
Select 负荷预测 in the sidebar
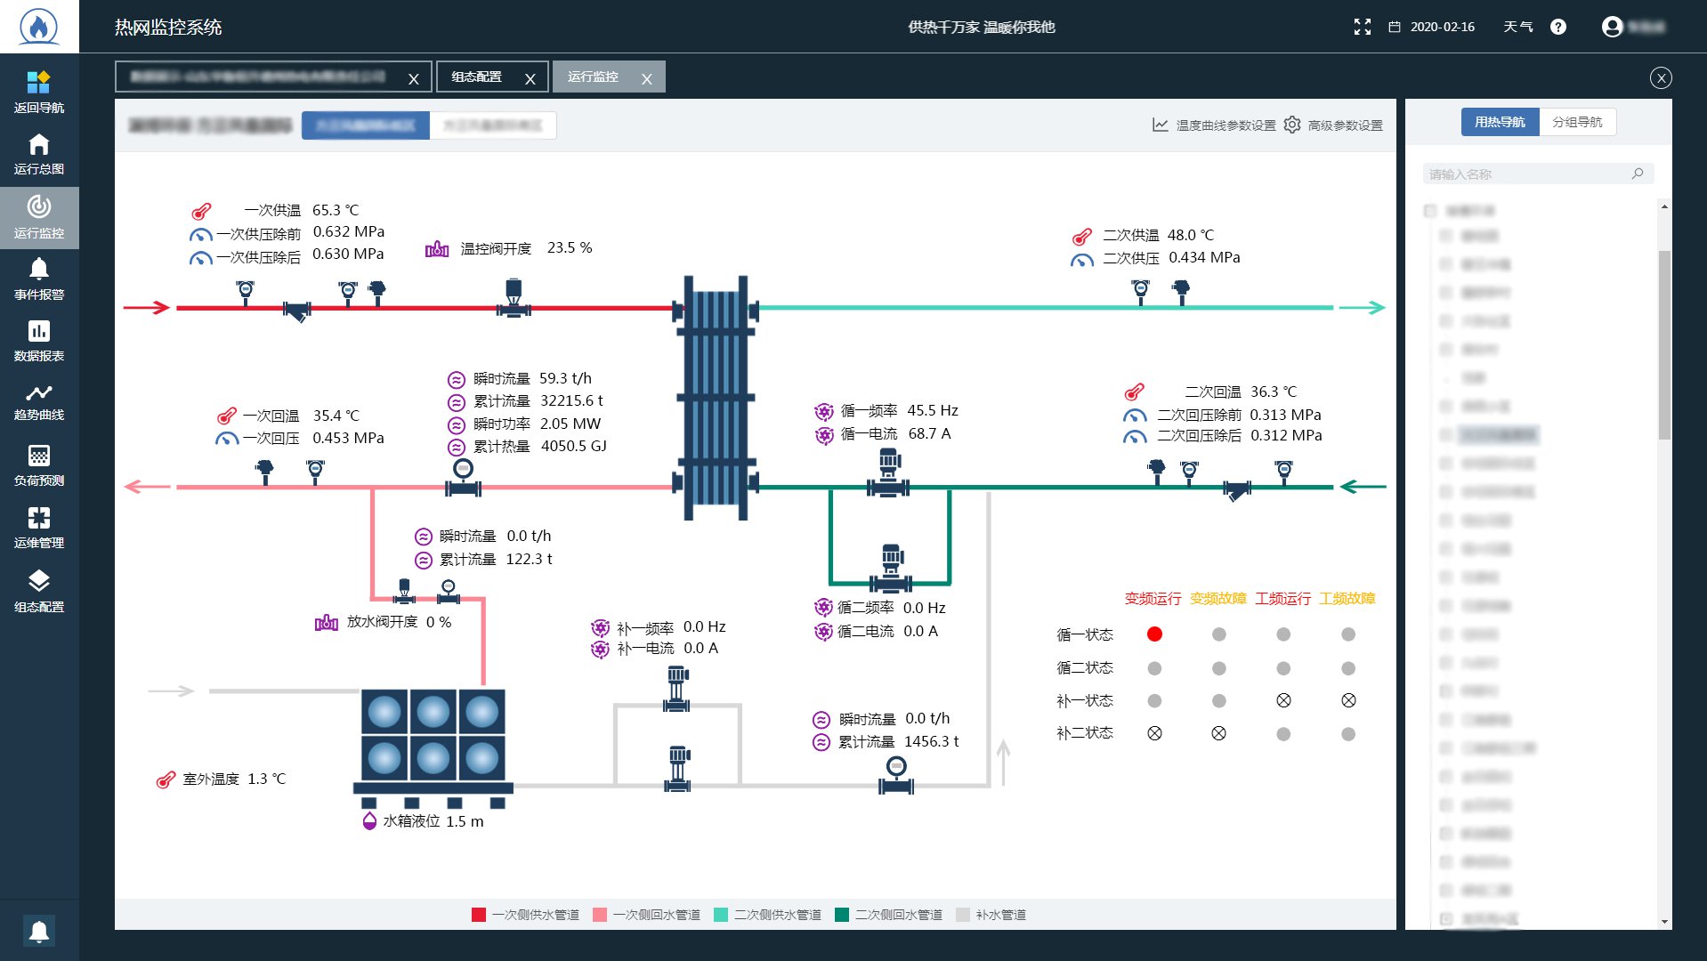(x=38, y=465)
